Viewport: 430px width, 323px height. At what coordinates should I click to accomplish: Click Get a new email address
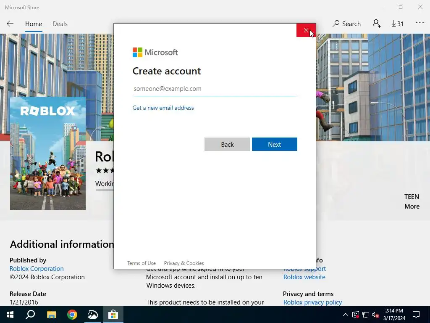point(163,108)
